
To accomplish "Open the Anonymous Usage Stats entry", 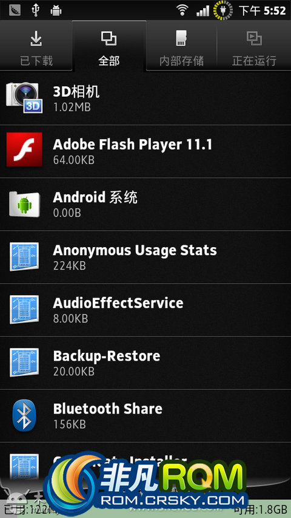I will pos(145,257).
